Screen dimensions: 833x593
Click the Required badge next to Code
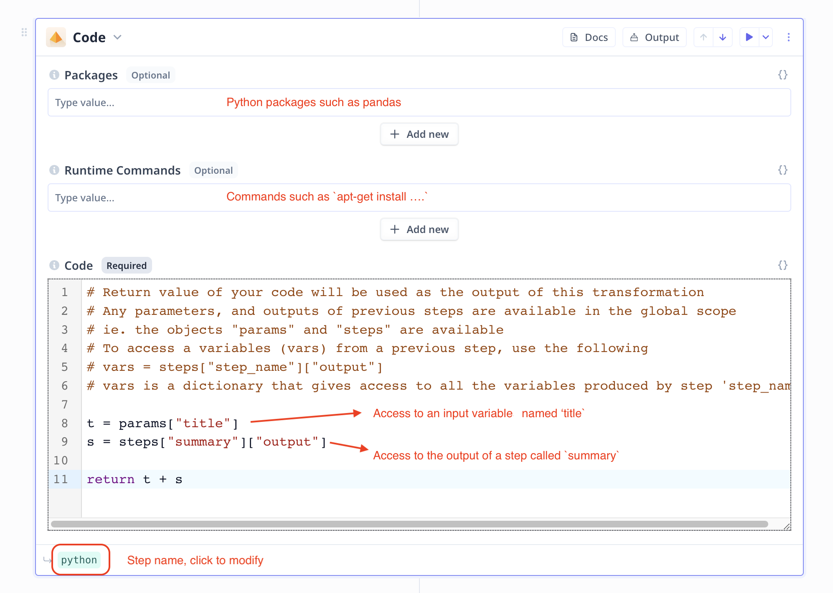pyautogui.click(x=127, y=266)
